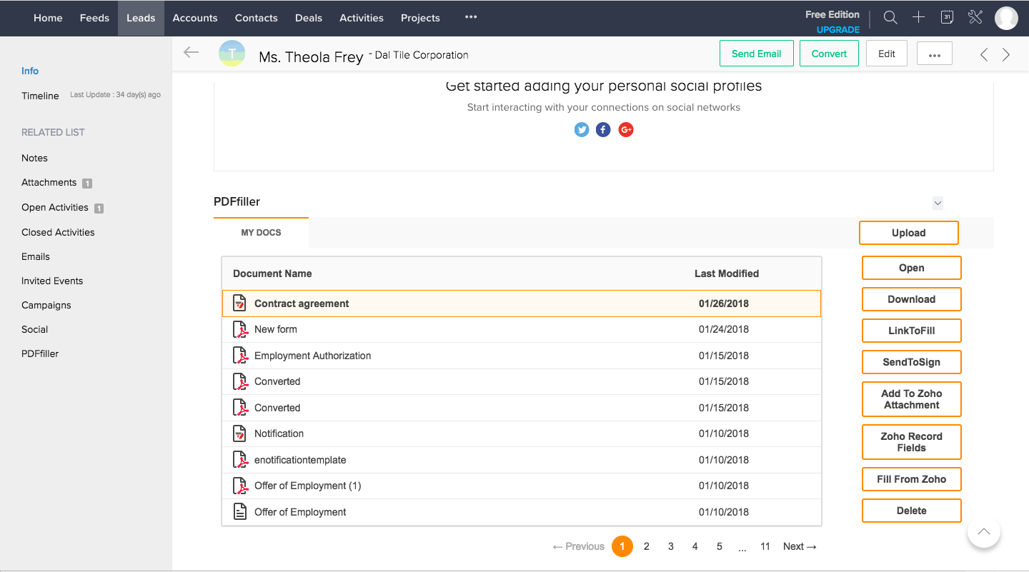Screen dimensions: 1029x572
Task: Open the Leads tab
Action: [x=141, y=18]
